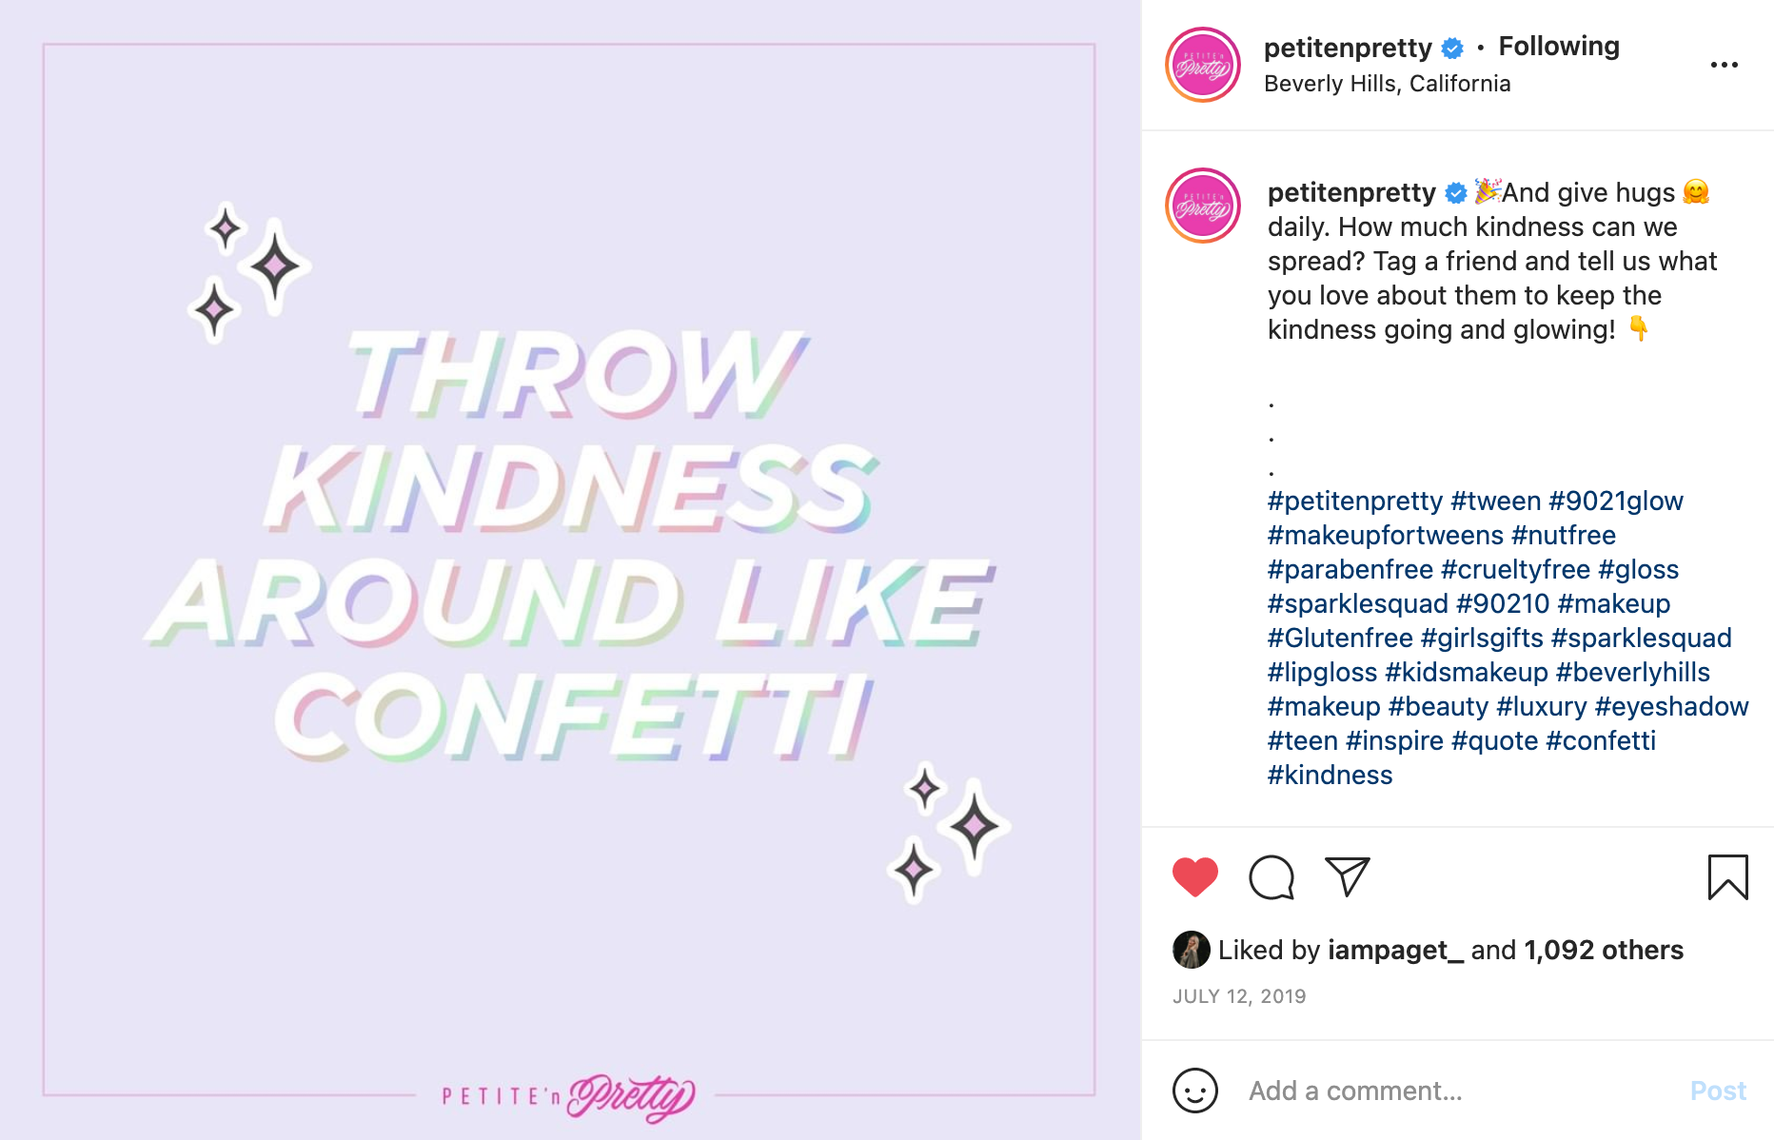The image size is (1774, 1140).
Task: Open the July 12, 2019 timestamp
Action: 1239,996
